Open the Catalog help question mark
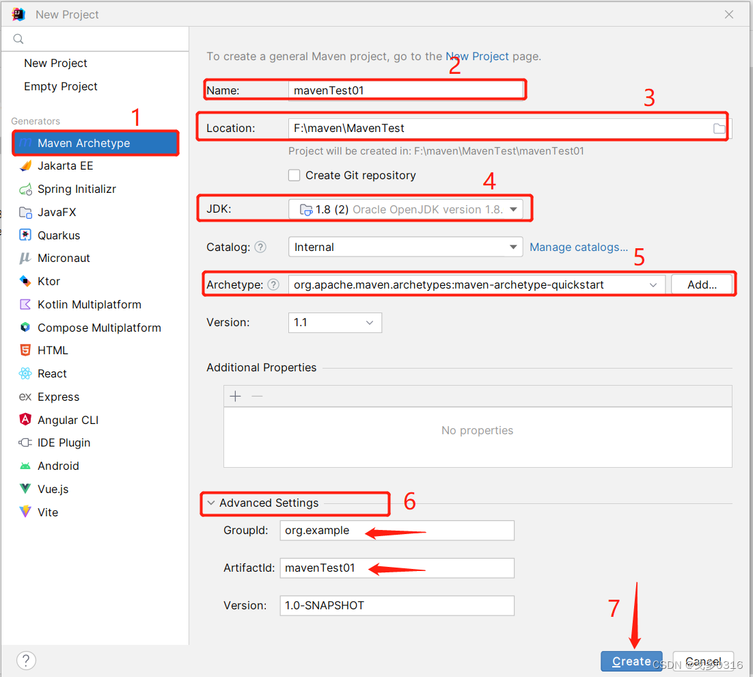Viewport: 753px width, 677px height. pyautogui.click(x=260, y=247)
